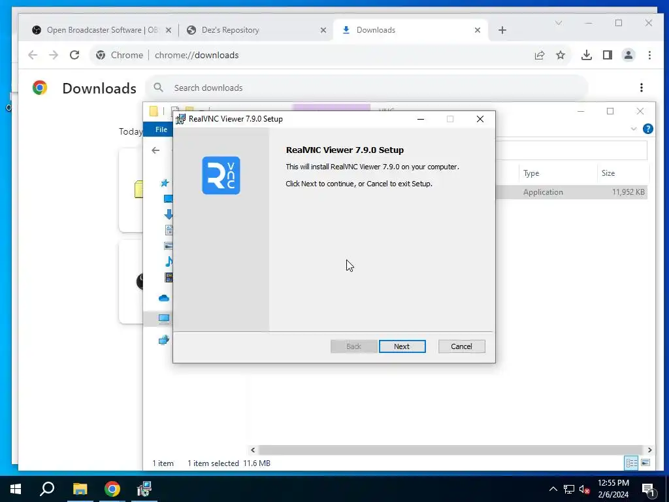
Task: Open Downloads page three-dot menu
Action: (642, 88)
